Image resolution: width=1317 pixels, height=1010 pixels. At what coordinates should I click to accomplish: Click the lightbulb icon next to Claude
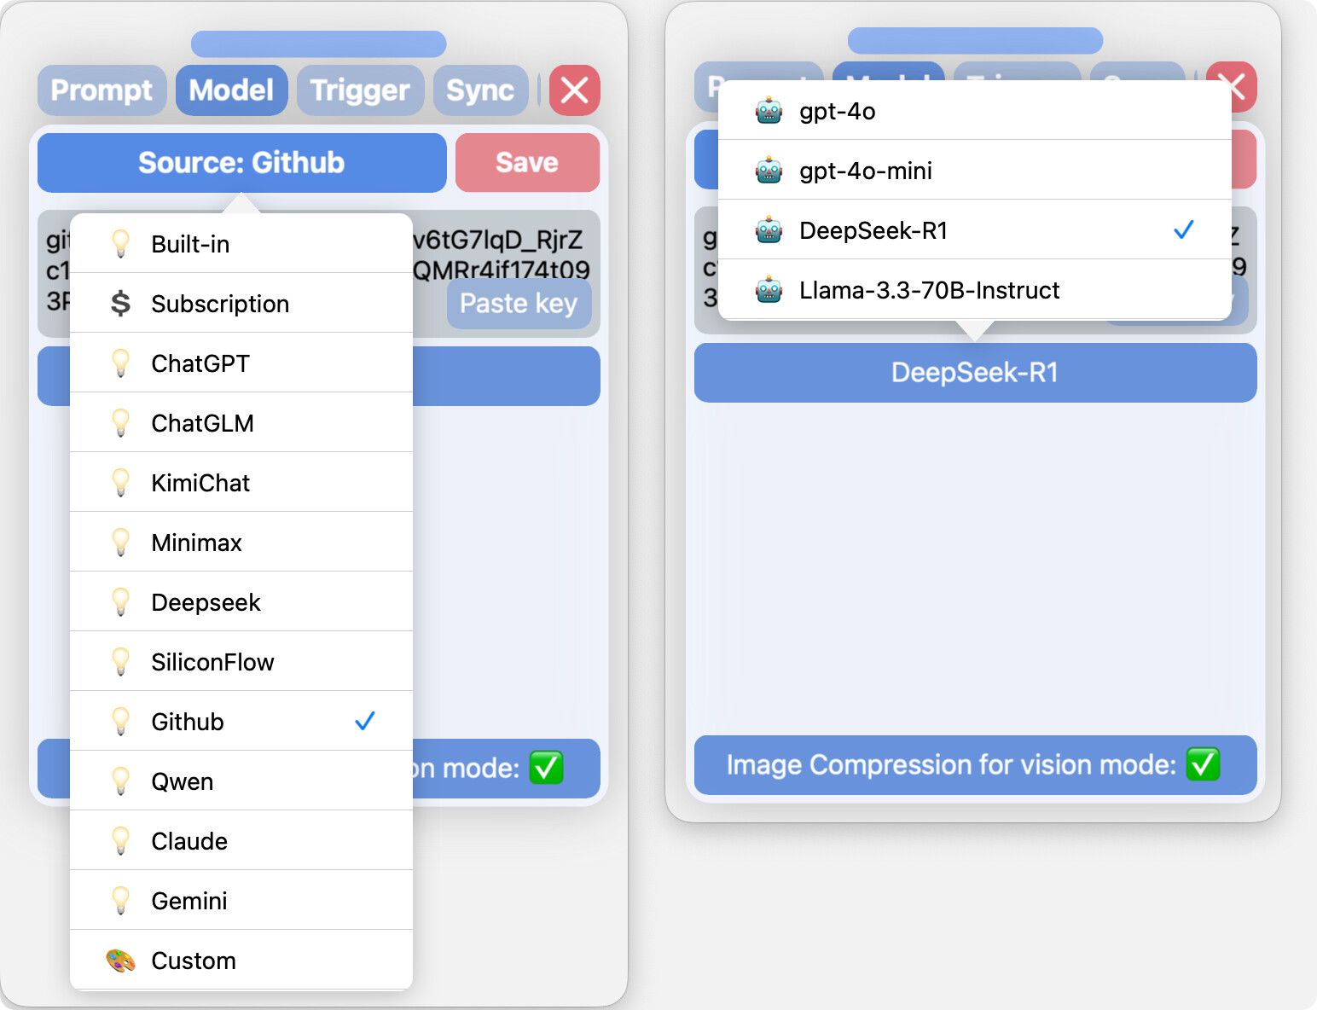coord(121,841)
